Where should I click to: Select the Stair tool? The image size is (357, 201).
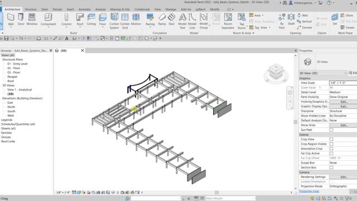(171, 20)
